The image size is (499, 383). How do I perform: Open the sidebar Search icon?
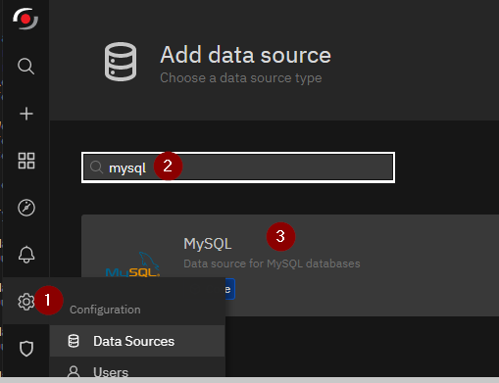[x=25, y=67]
